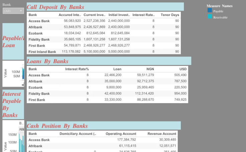The height and width of the screenshot is (152, 246).
Task: Click USD value 749,925
Action: coord(180,99)
